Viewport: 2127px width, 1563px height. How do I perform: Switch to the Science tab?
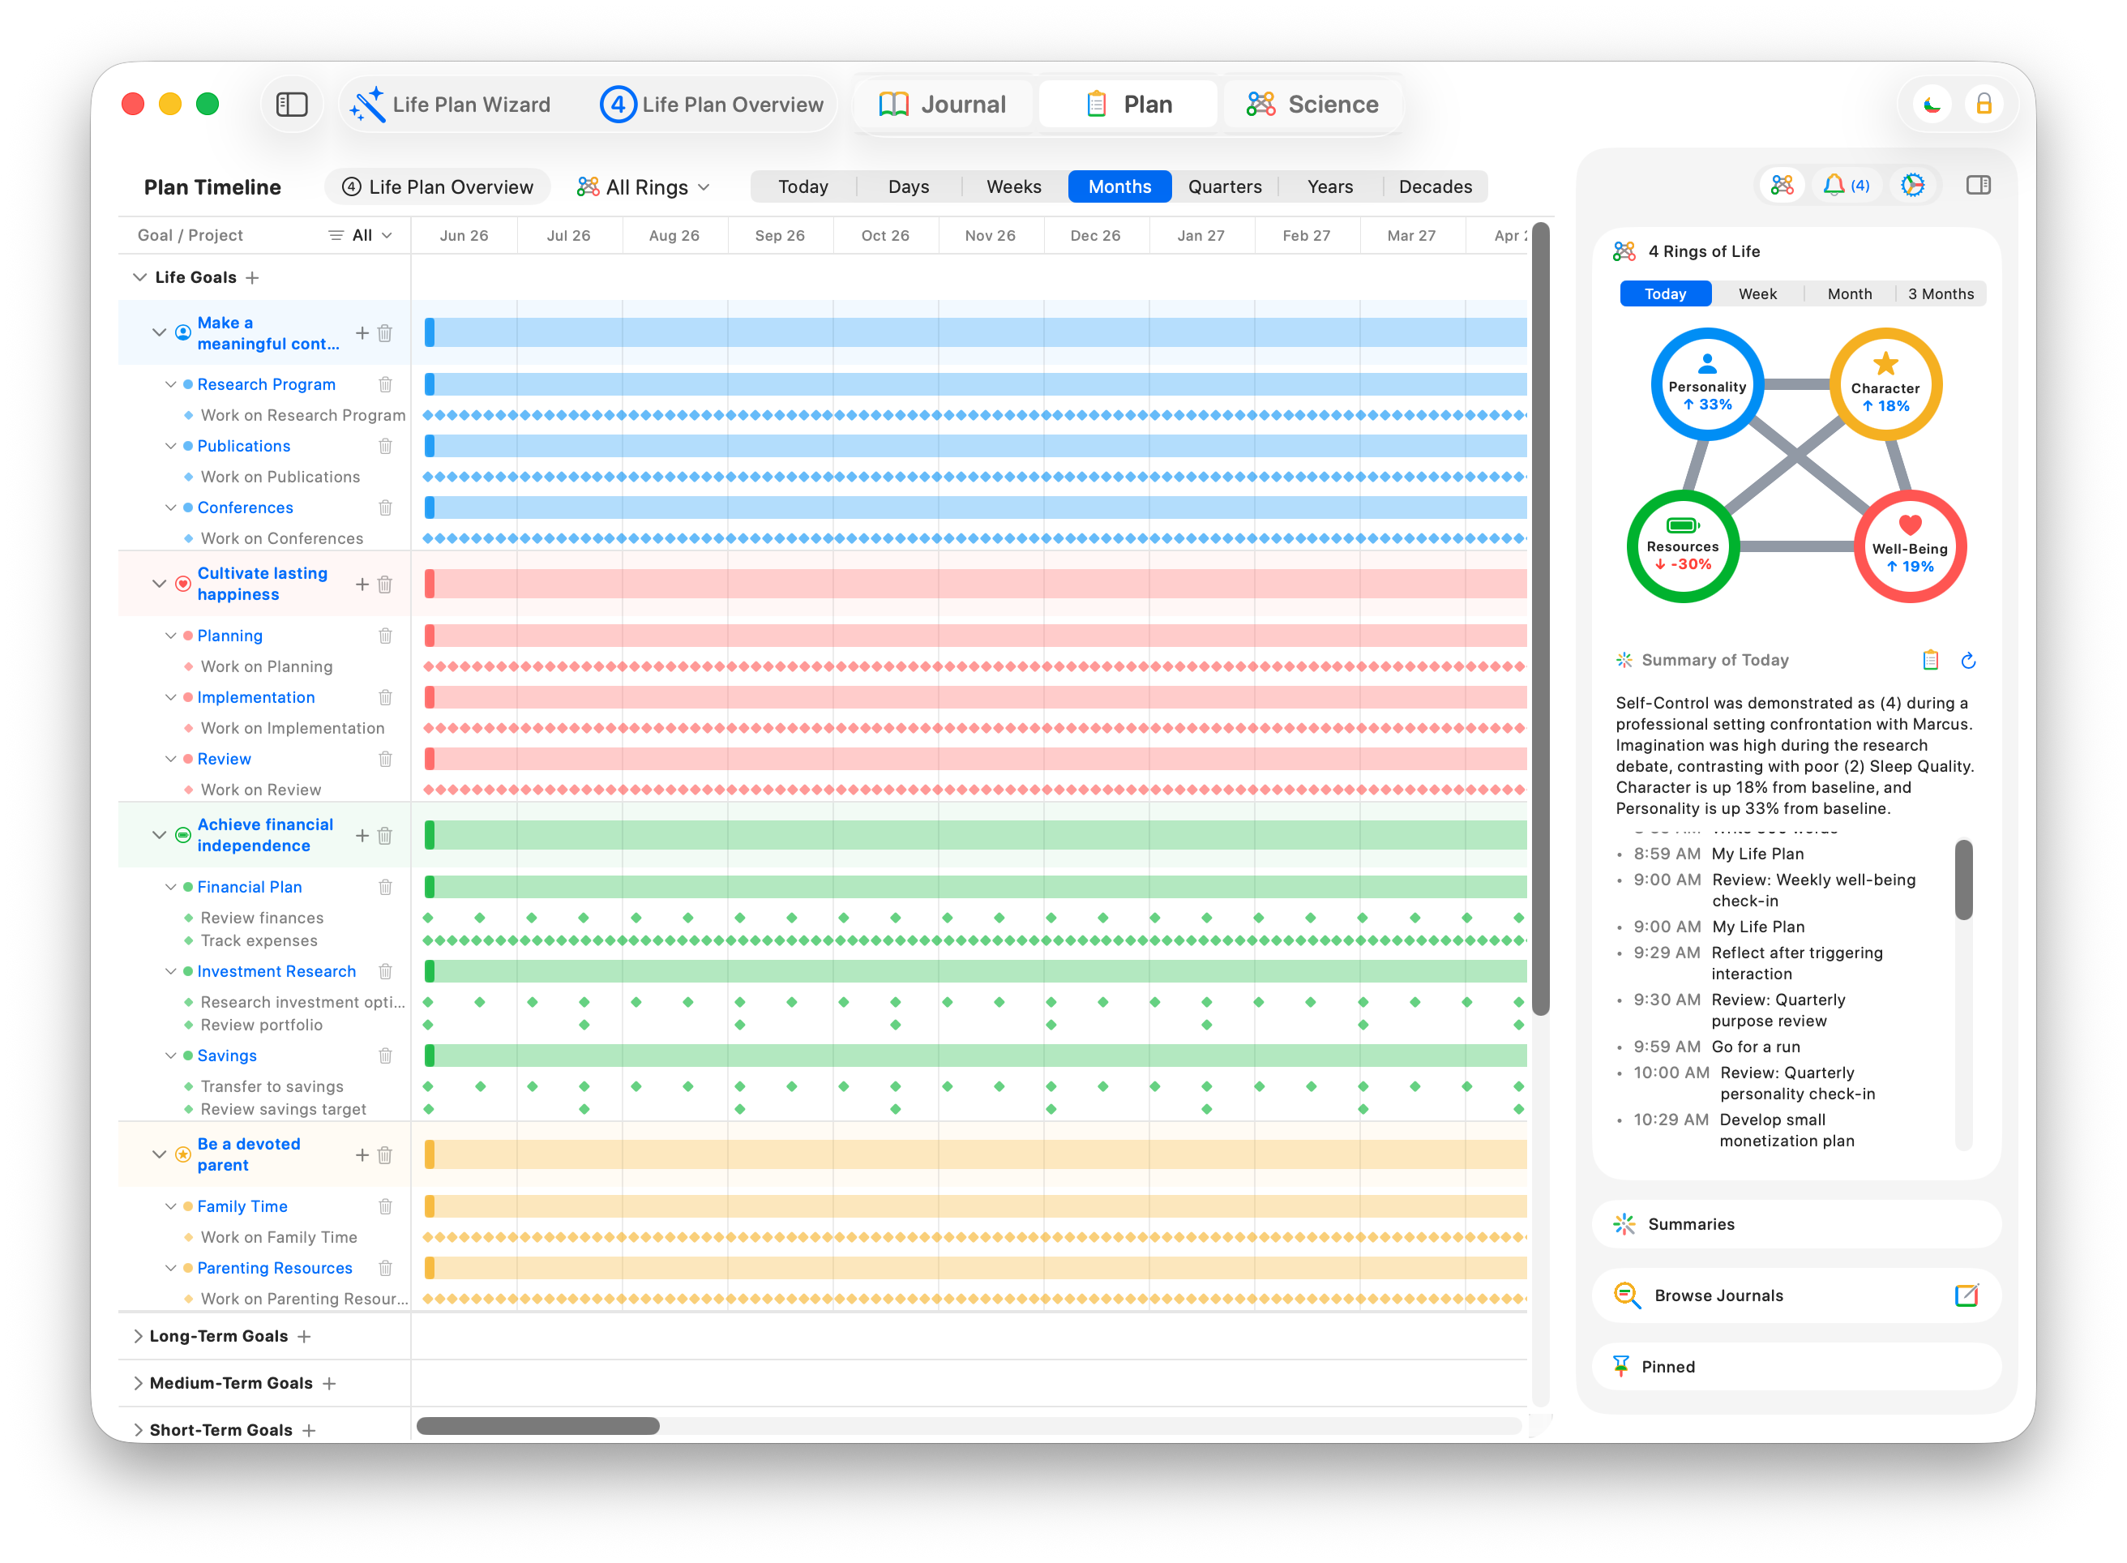[x=1312, y=104]
